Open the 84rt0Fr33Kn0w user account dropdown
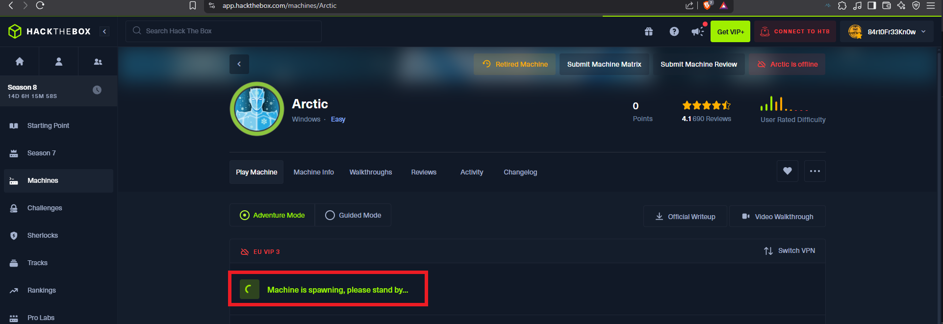 (887, 31)
